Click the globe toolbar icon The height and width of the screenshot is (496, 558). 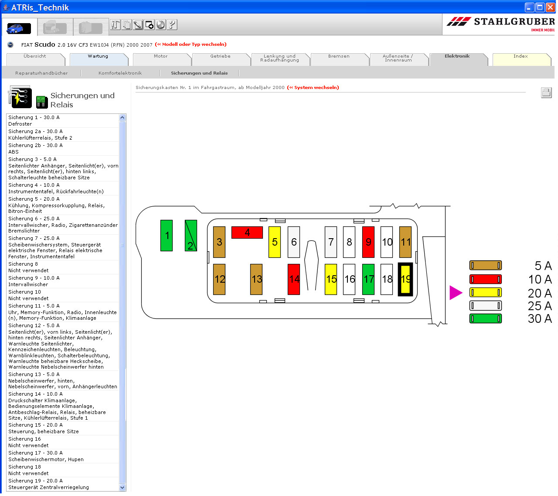tap(161, 25)
